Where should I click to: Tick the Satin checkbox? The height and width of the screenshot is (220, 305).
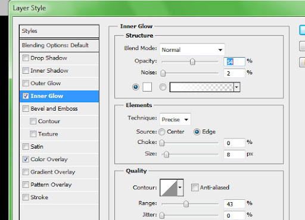pyautogui.click(x=26, y=147)
